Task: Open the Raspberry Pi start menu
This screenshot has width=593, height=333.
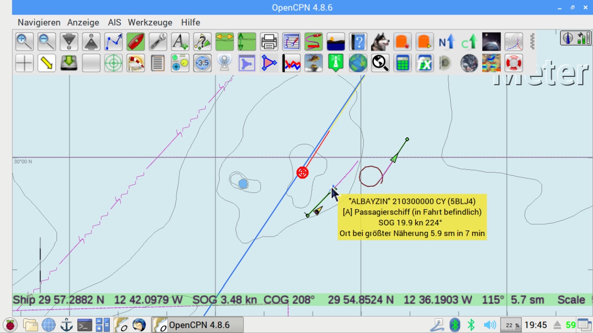Action: (x=11, y=325)
